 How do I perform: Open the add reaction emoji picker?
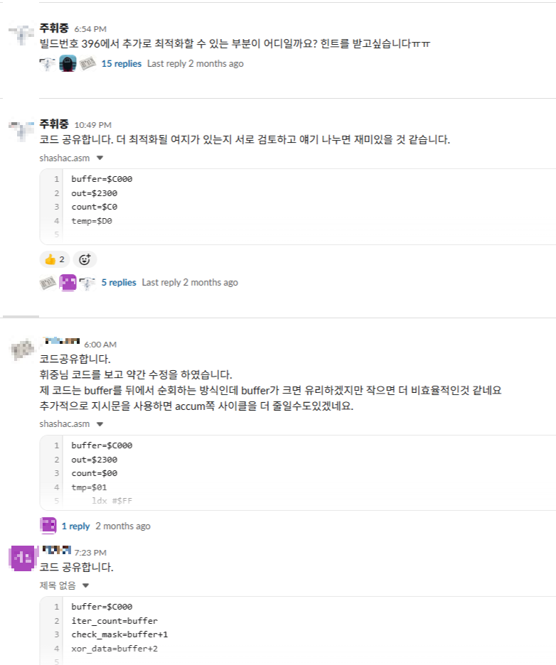tap(84, 259)
